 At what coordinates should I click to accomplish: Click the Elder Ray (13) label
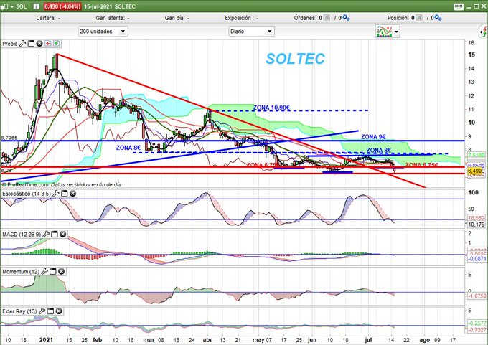click(19, 311)
